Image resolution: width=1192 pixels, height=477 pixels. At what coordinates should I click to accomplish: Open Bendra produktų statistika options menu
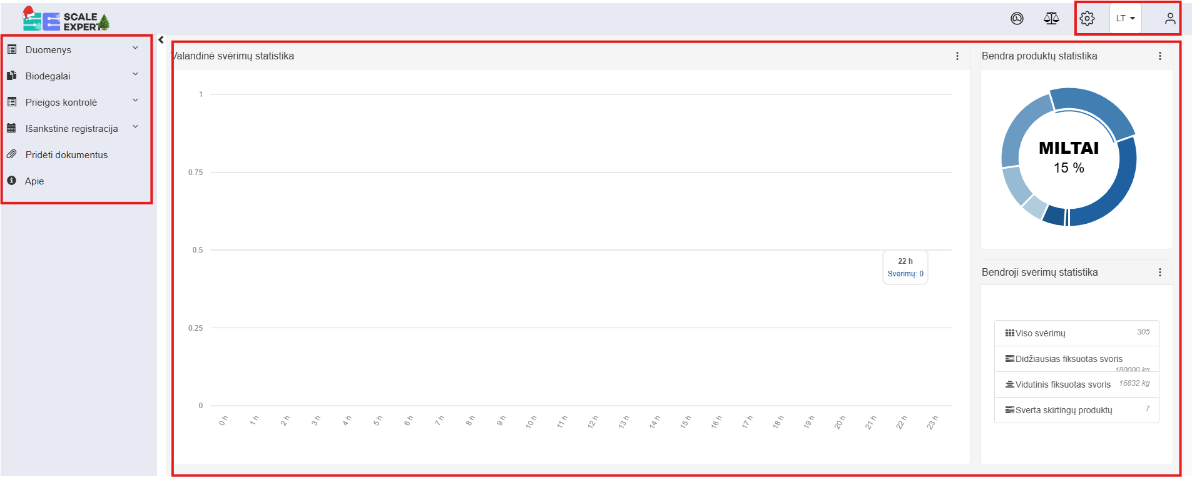[x=1160, y=56]
